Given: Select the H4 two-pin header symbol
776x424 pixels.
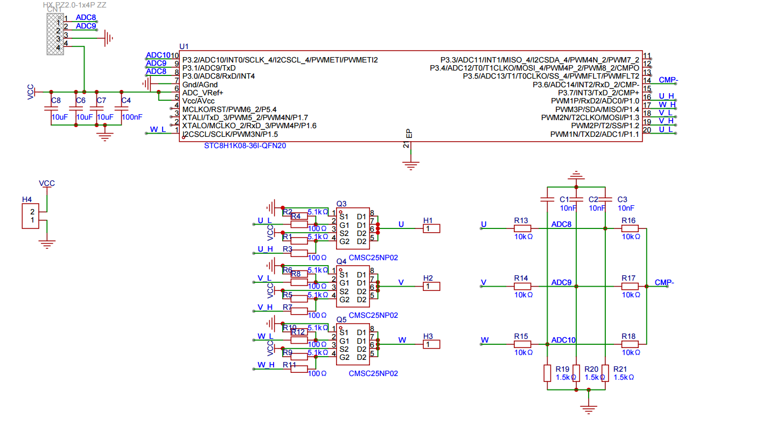Looking at the screenshot, I should pos(30,216).
